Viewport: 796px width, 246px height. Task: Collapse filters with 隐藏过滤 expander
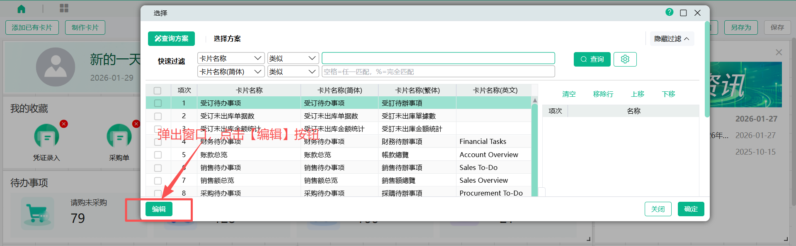coord(671,39)
